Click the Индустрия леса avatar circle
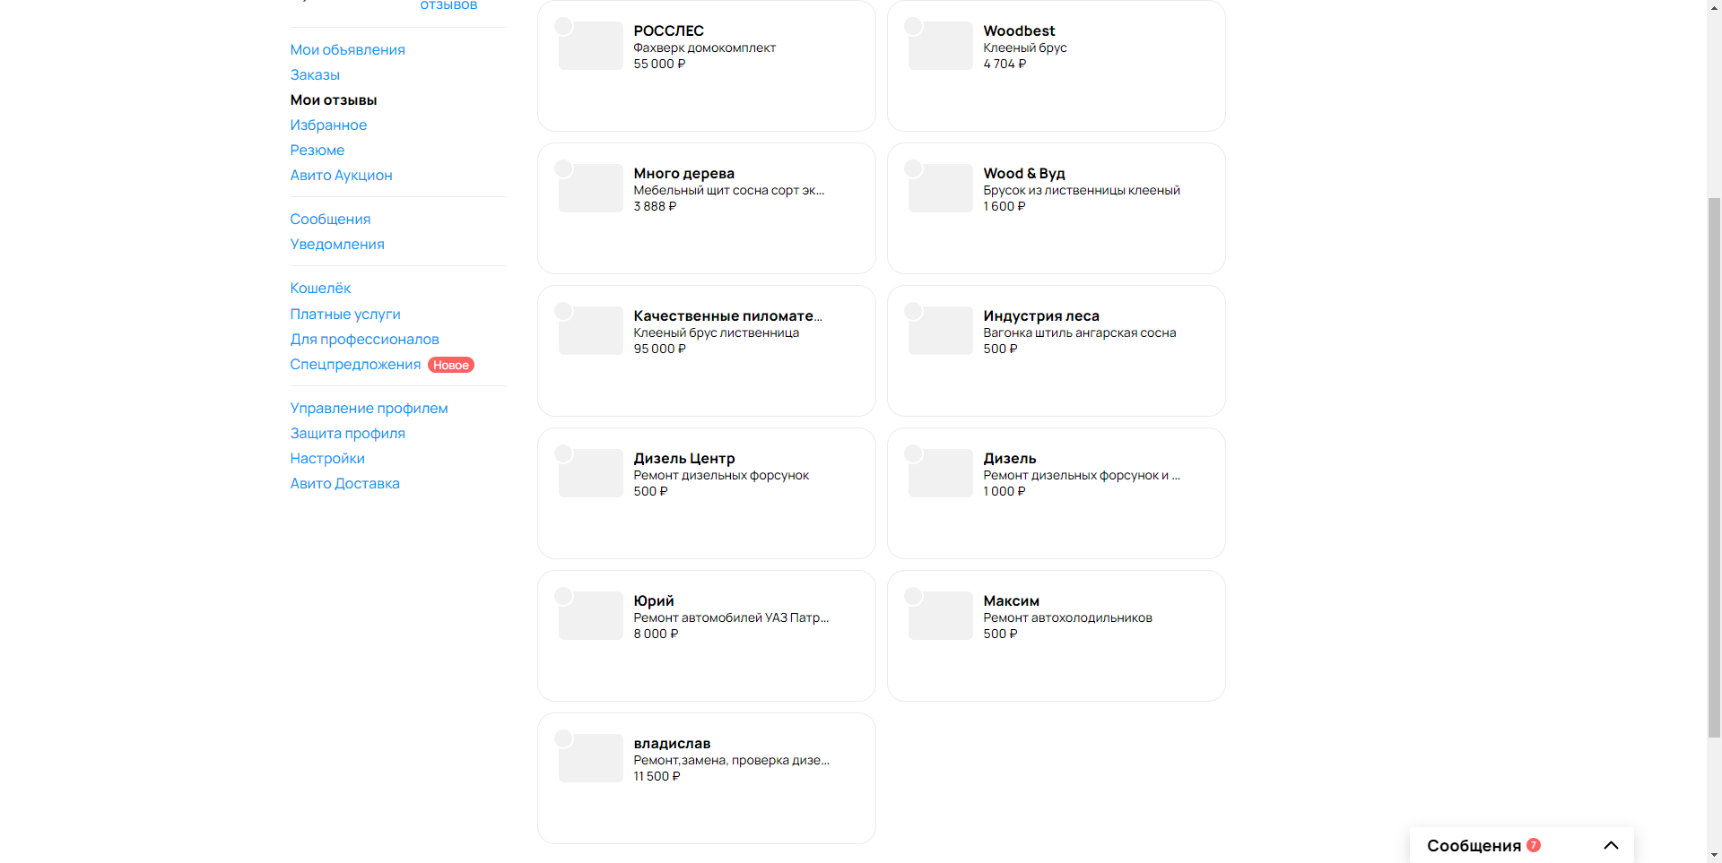Image resolution: width=1722 pixels, height=863 pixels. click(913, 311)
